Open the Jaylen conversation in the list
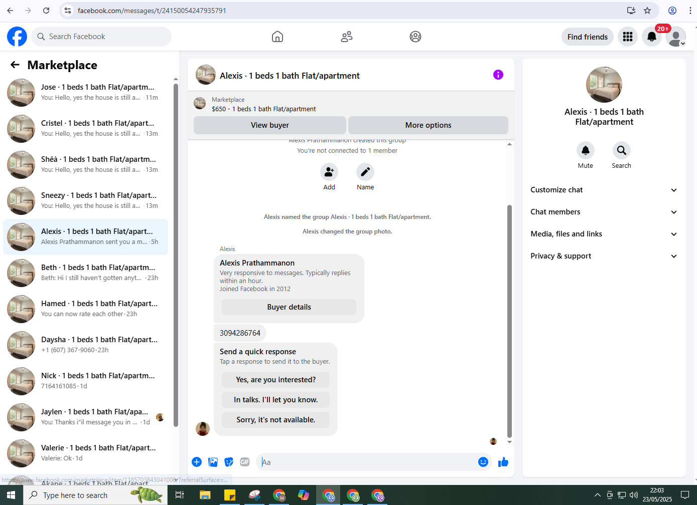 86,417
